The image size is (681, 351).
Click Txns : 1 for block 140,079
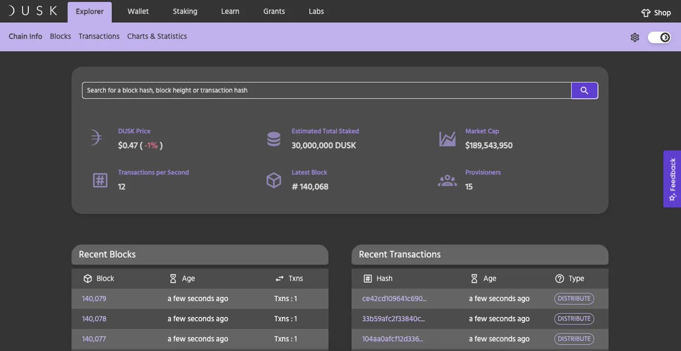285,299
